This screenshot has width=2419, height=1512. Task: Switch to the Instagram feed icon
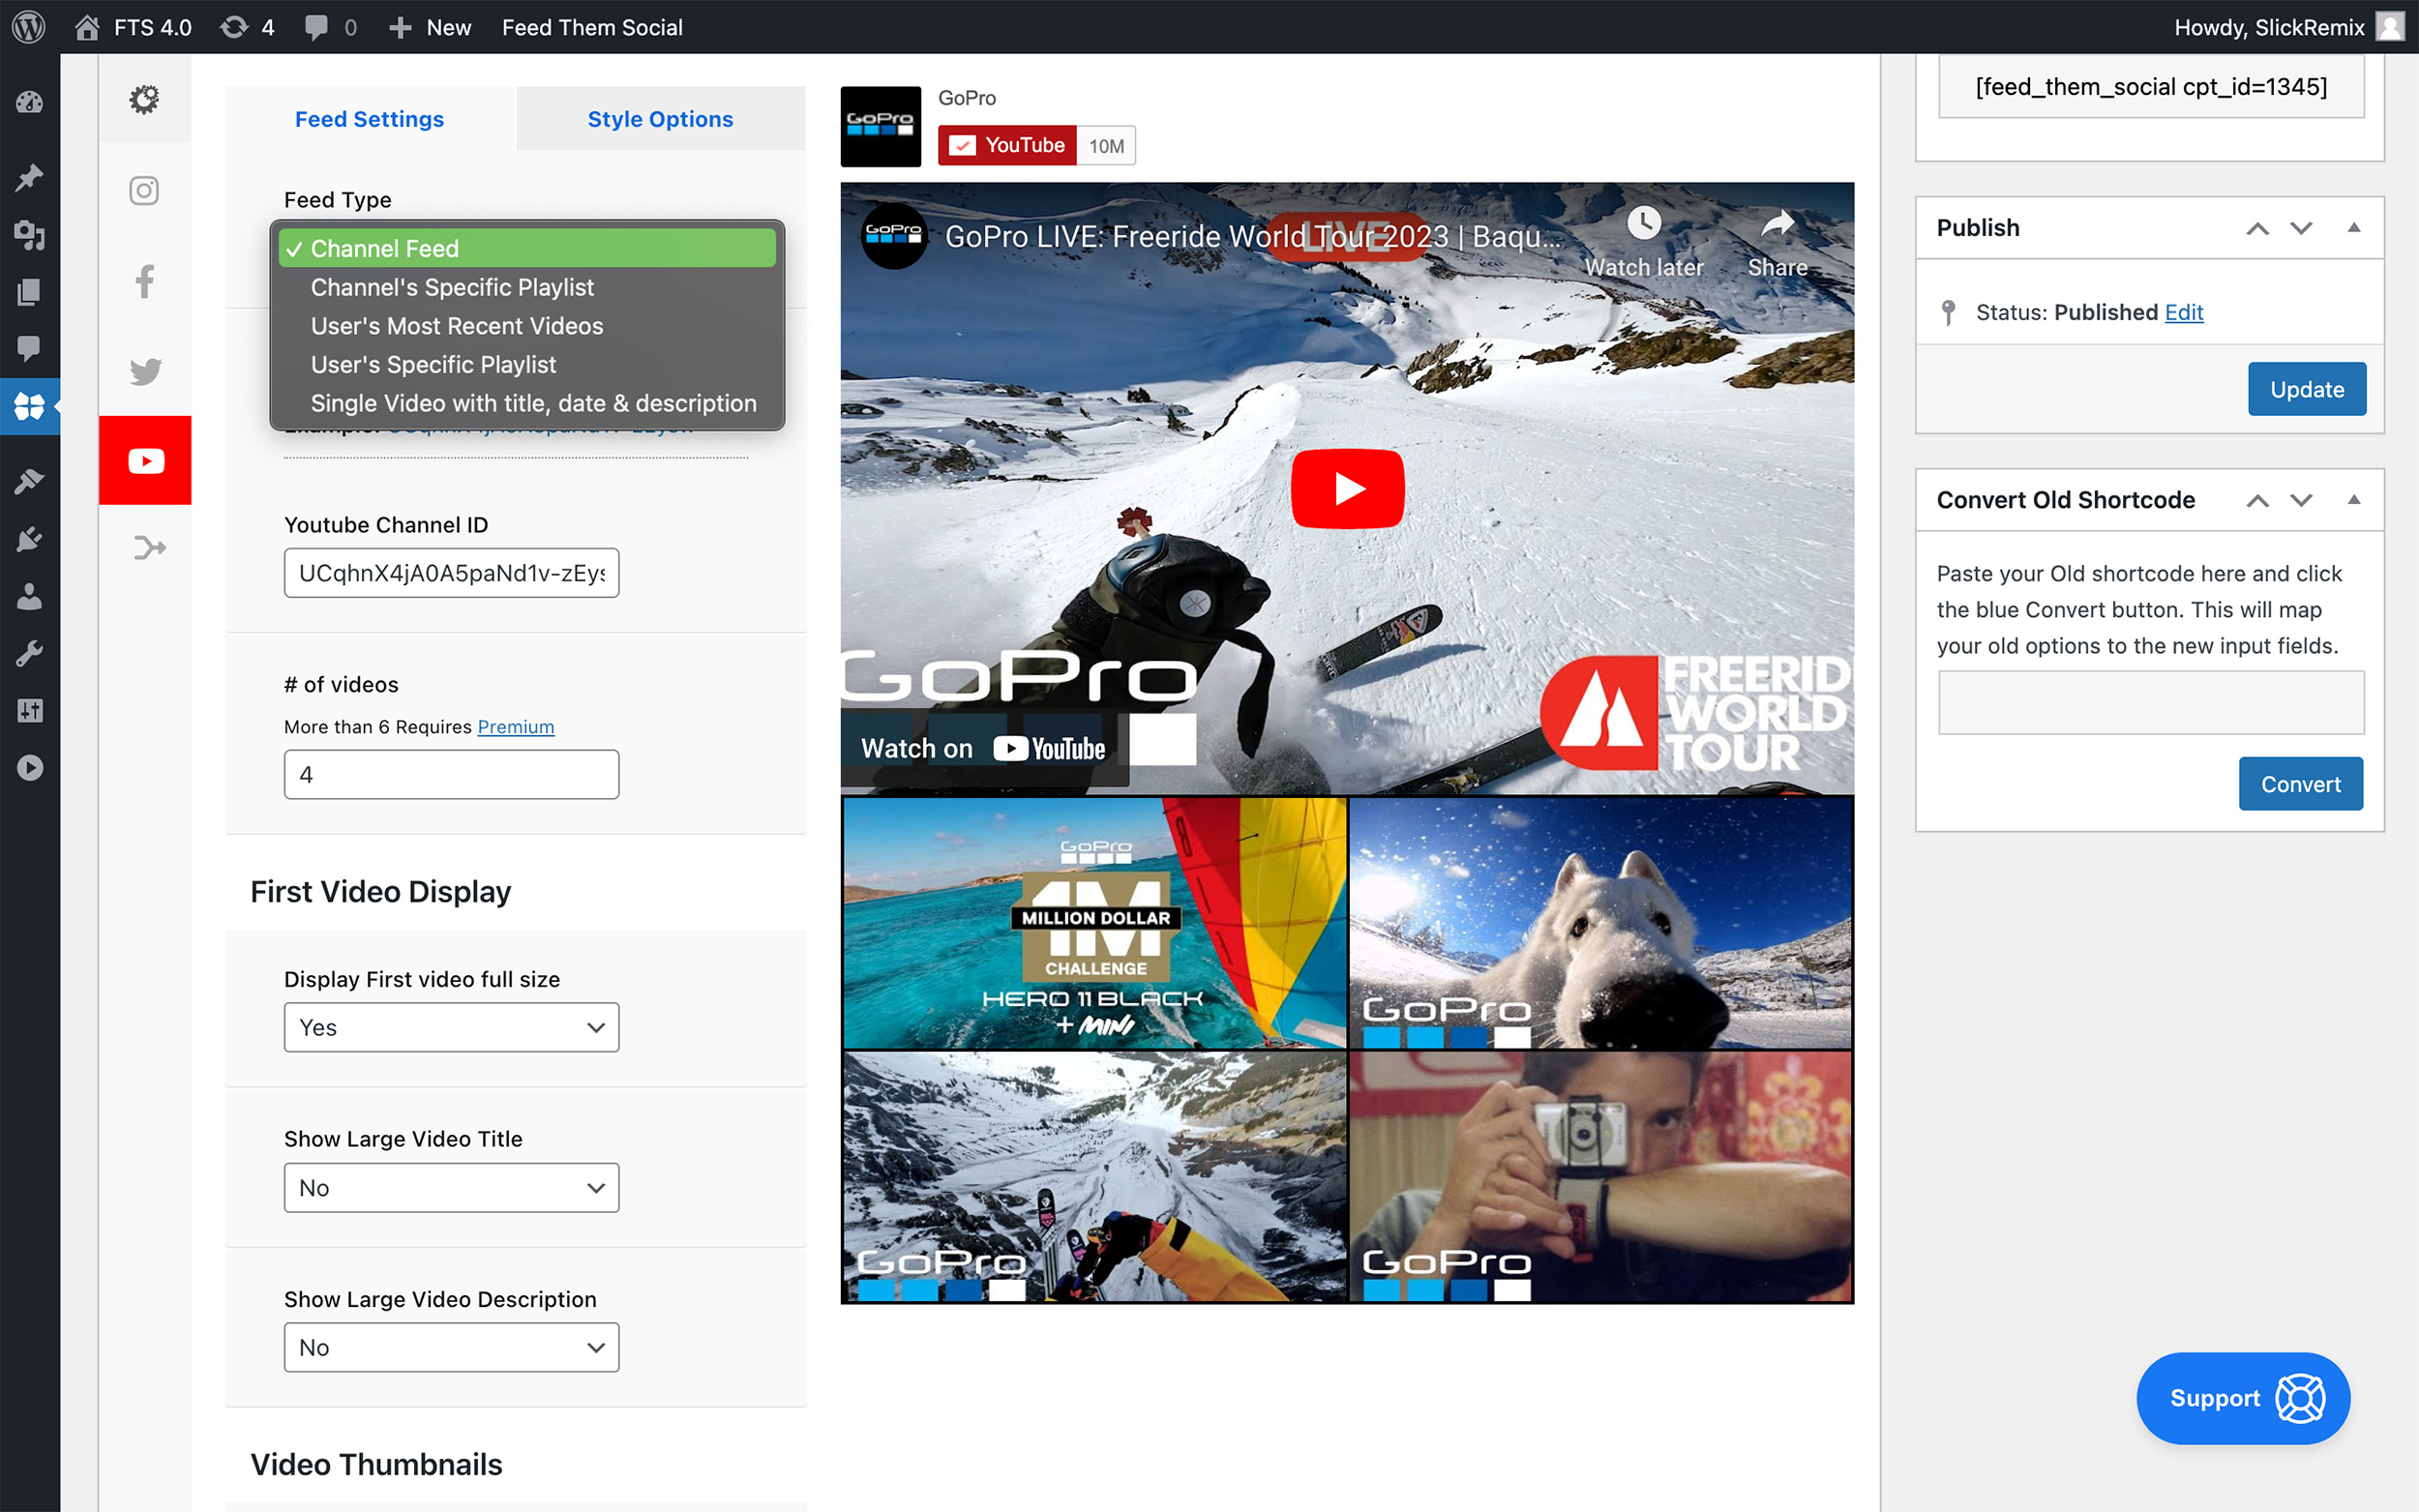(145, 190)
